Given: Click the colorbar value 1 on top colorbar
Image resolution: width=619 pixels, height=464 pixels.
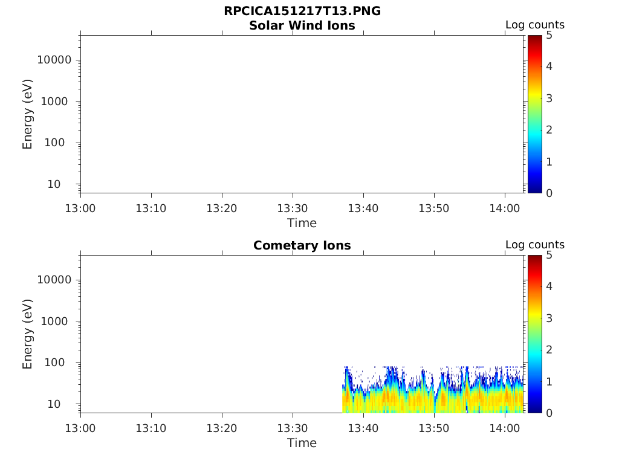Looking at the screenshot, I should pyautogui.click(x=549, y=161).
